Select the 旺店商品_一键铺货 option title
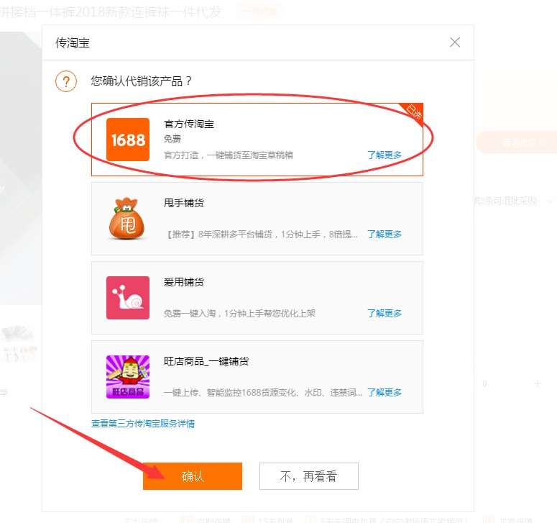Viewport: 557px width, 523px height. coord(206,361)
